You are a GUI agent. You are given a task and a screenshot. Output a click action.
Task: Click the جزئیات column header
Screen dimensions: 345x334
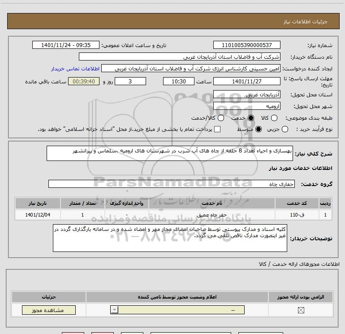tap(49, 297)
